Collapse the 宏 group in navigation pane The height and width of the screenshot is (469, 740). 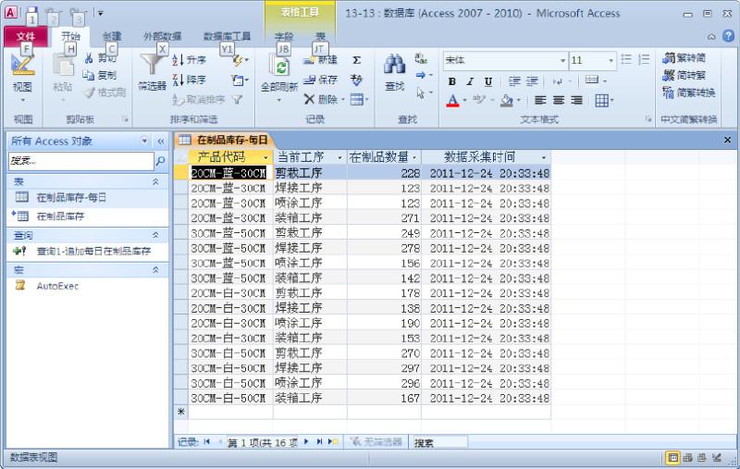click(155, 270)
